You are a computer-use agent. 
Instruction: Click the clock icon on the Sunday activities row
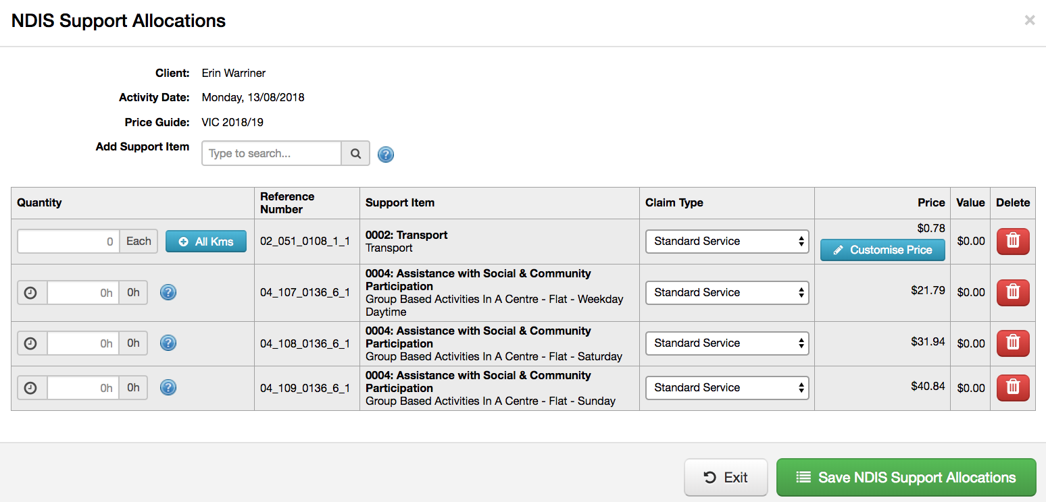32,387
